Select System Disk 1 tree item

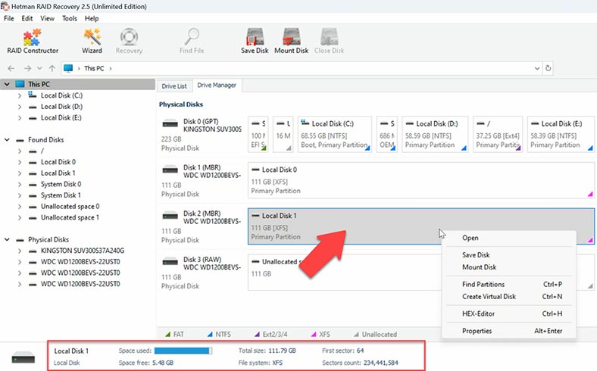[61, 195]
